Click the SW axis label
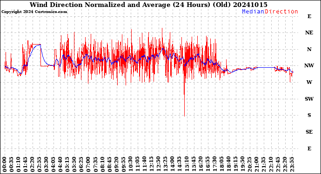 [x=309, y=99]
